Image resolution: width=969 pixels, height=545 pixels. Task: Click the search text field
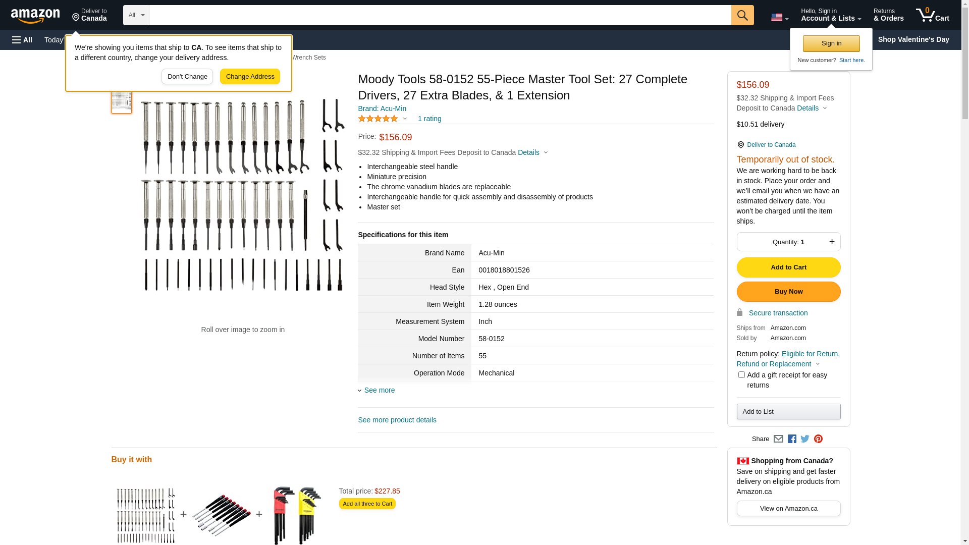point(440,15)
